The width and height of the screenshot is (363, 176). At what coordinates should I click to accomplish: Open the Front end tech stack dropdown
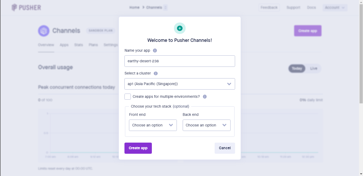coord(153,125)
